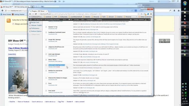Click search magnifier in WordPress admin bar
The height and width of the screenshot is (106, 189).
pos(149,20)
